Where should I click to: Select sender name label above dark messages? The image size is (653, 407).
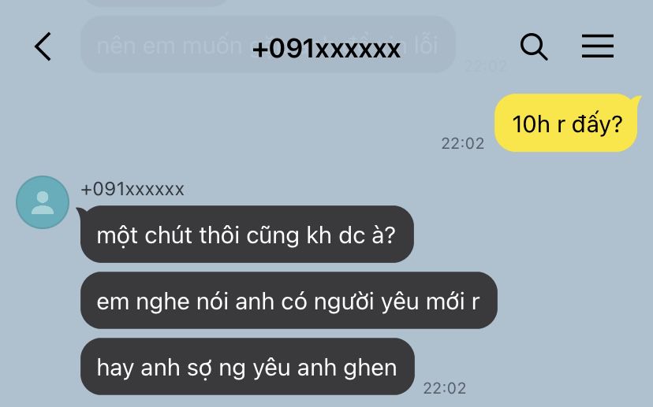[x=132, y=190]
